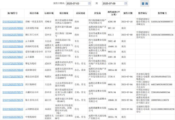Open presale number 510129202578847
The height and width of the screenshot is (120, 175).
[13, 57]
